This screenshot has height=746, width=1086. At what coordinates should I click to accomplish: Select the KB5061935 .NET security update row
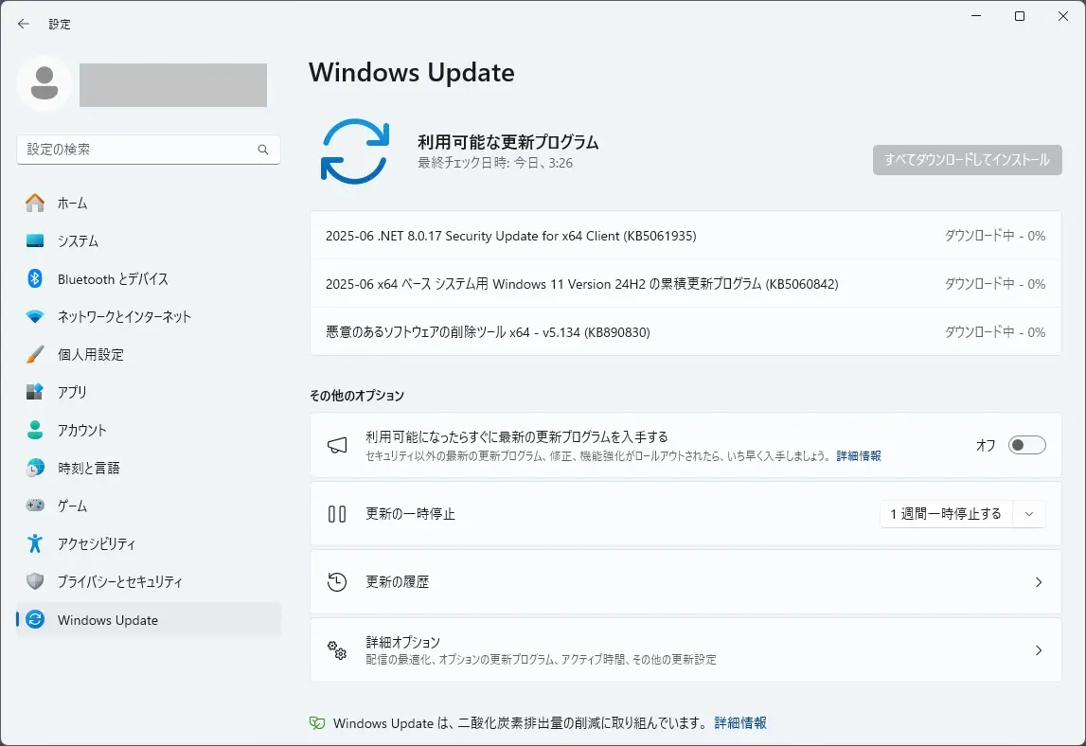coord(685,236)
